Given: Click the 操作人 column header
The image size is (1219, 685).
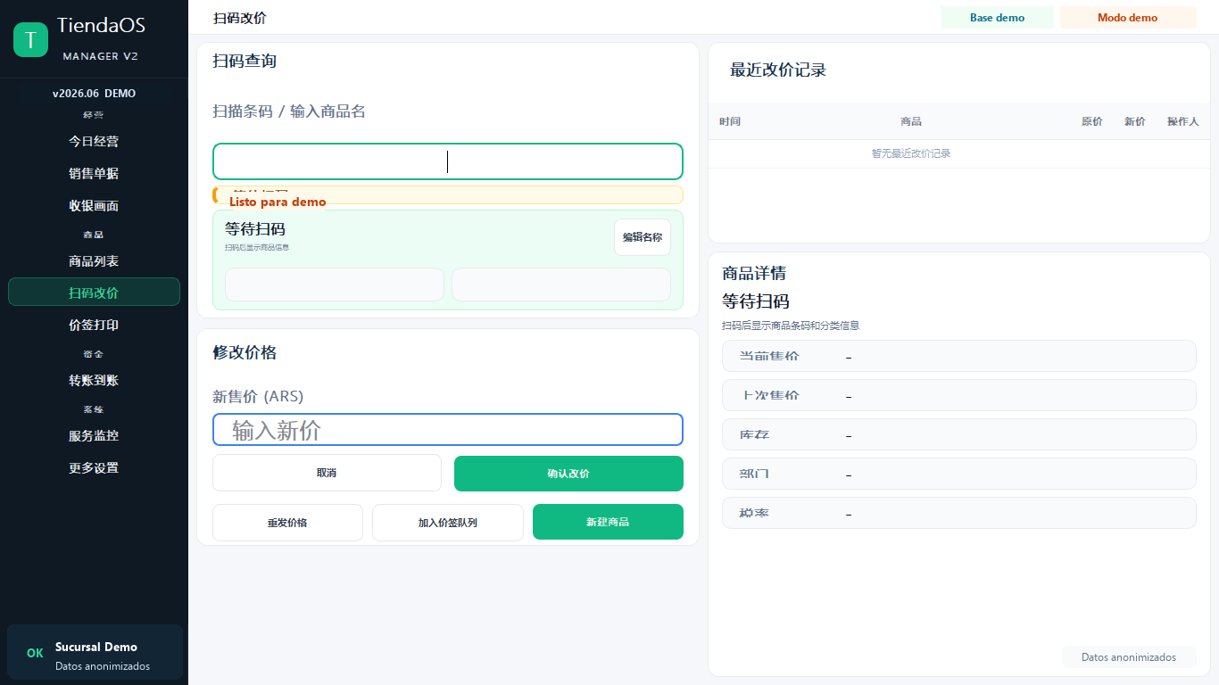Looking at the screenshot, I should tap(1183, 121).
